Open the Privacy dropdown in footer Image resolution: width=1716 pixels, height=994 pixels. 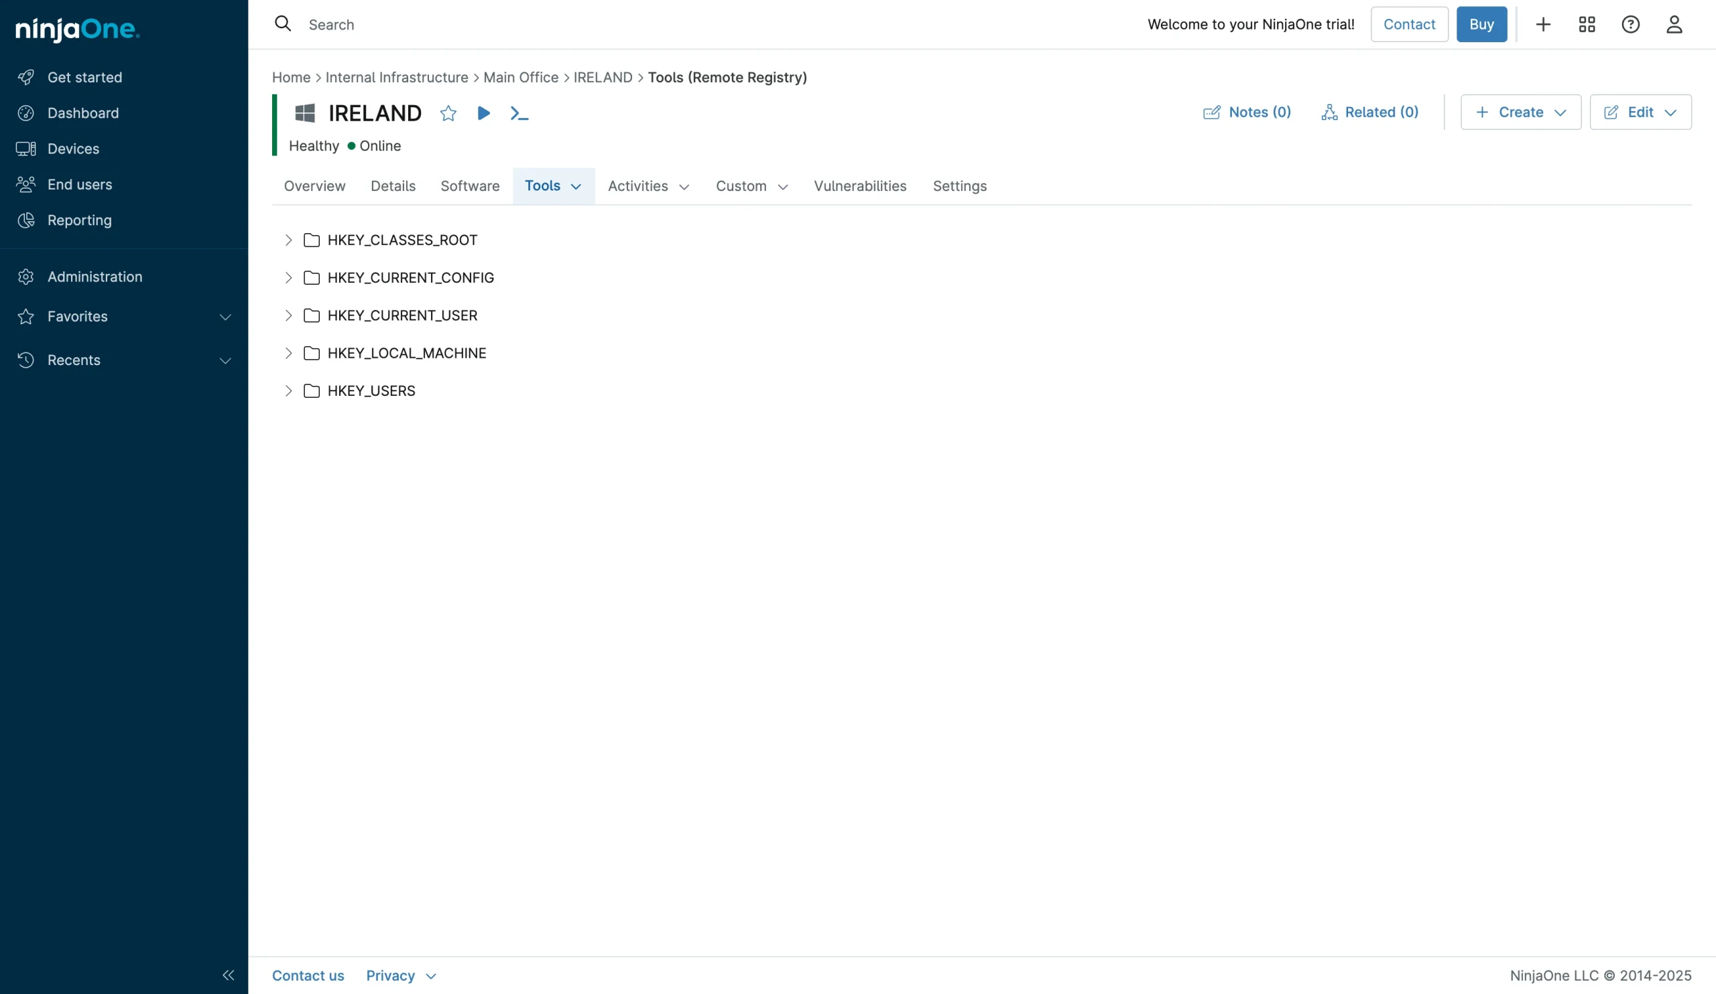(x=401, y=976)
